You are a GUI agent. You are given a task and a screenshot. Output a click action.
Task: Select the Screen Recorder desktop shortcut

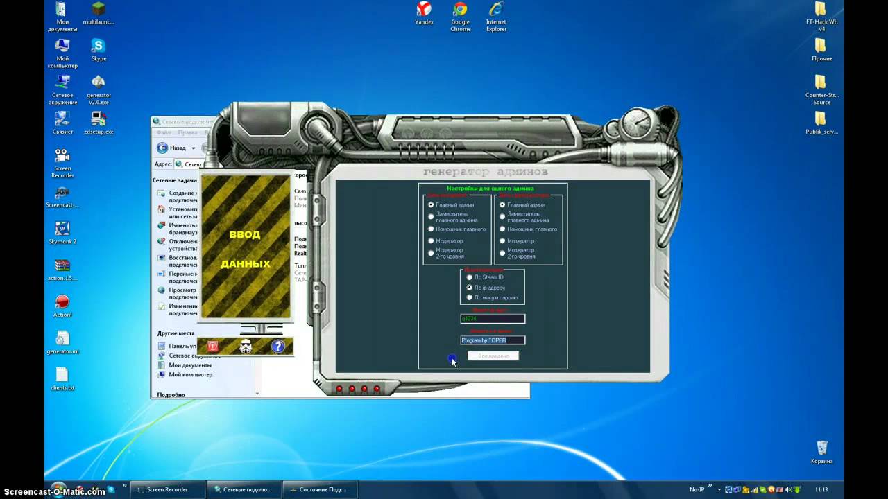[62, 163]
